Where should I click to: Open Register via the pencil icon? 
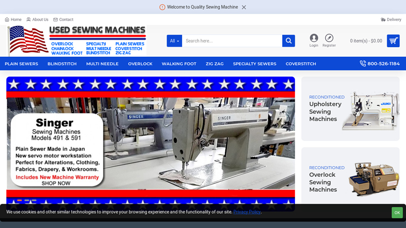pyautogui.click(x=329, y=41)
